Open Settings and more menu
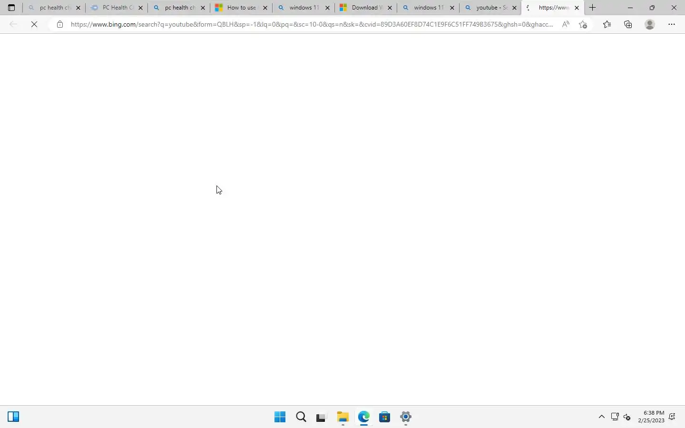Image resolution: width=685 pixels, height=428 pixels. click(672, 24)
